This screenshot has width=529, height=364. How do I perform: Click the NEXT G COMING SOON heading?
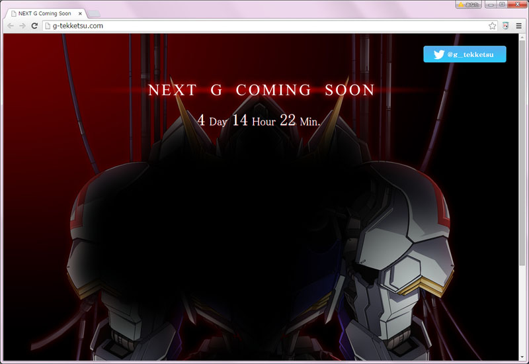(261, 90)
